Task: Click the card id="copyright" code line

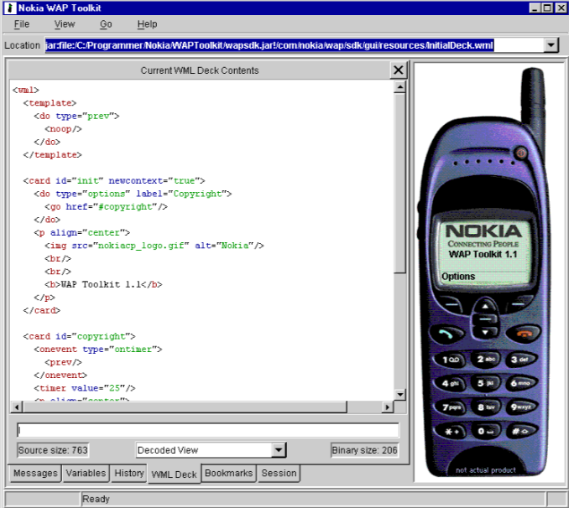Action: click(79, 336)
